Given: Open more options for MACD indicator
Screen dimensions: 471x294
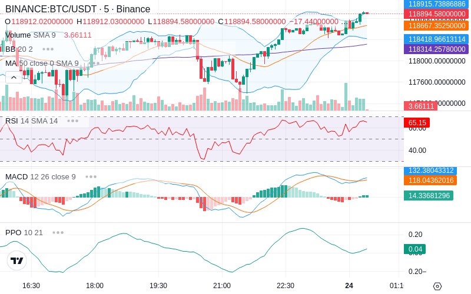Looking at the screenshot, I should click(91, 176).
